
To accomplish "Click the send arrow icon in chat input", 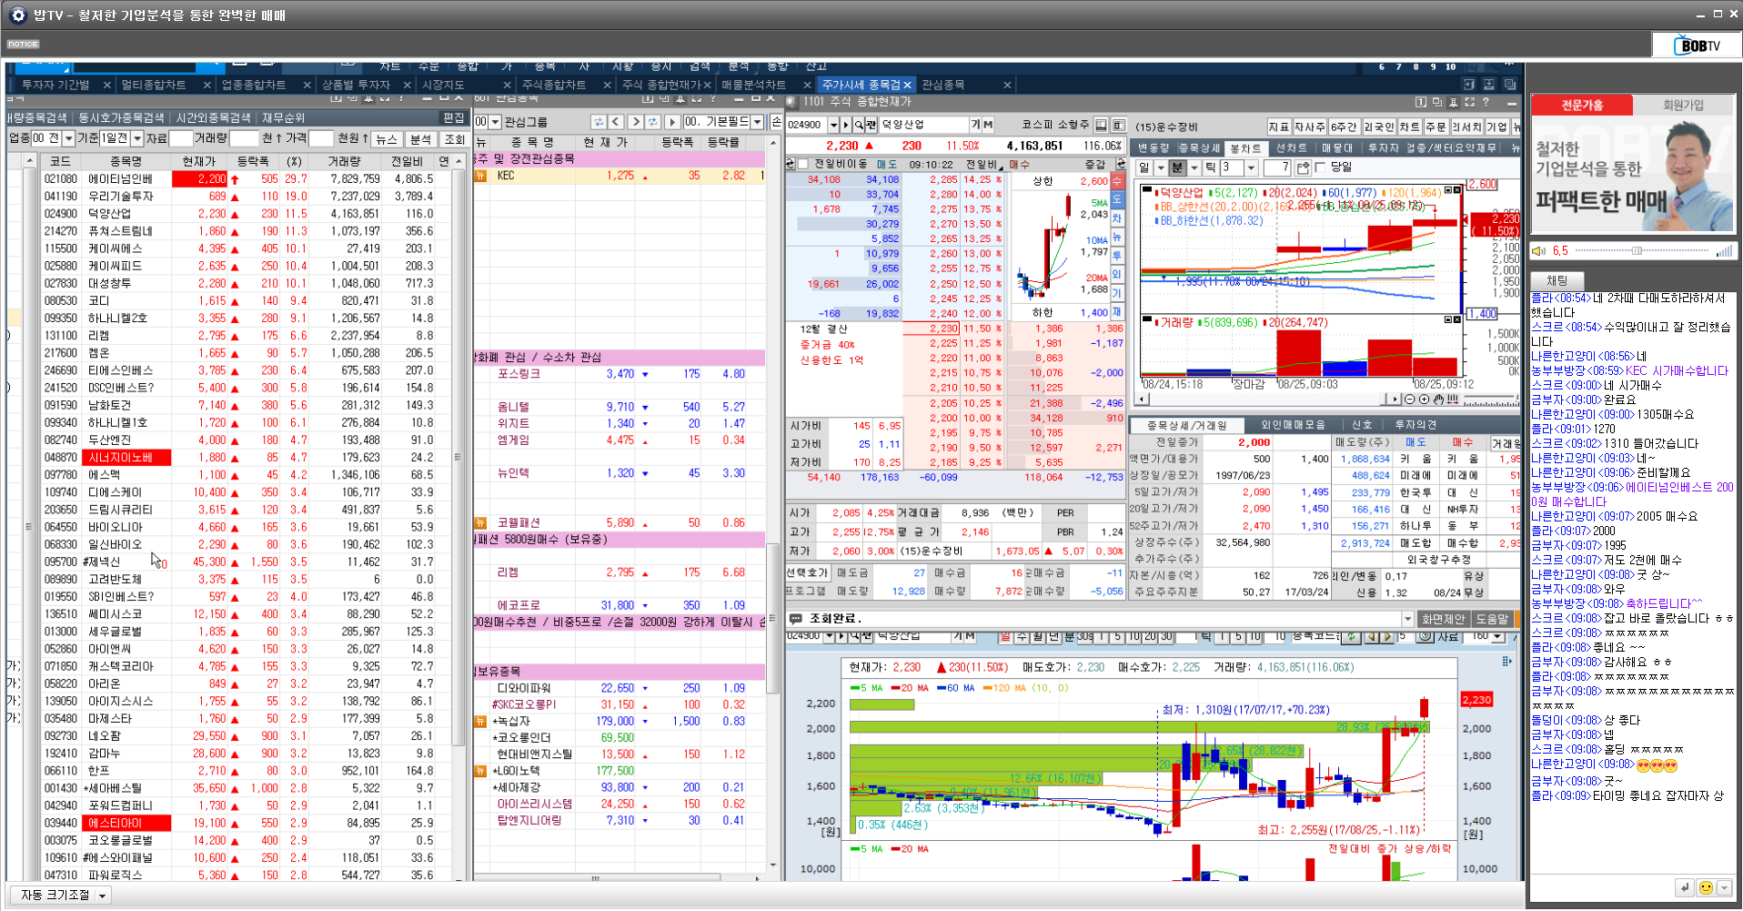I will click(x=1685, y=887).
